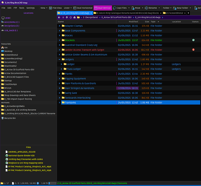Click the Up one level arrow
The image size is (201, 186).
pos(67,18)
